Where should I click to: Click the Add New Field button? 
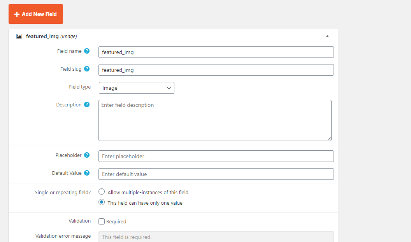tap(36, 14)
